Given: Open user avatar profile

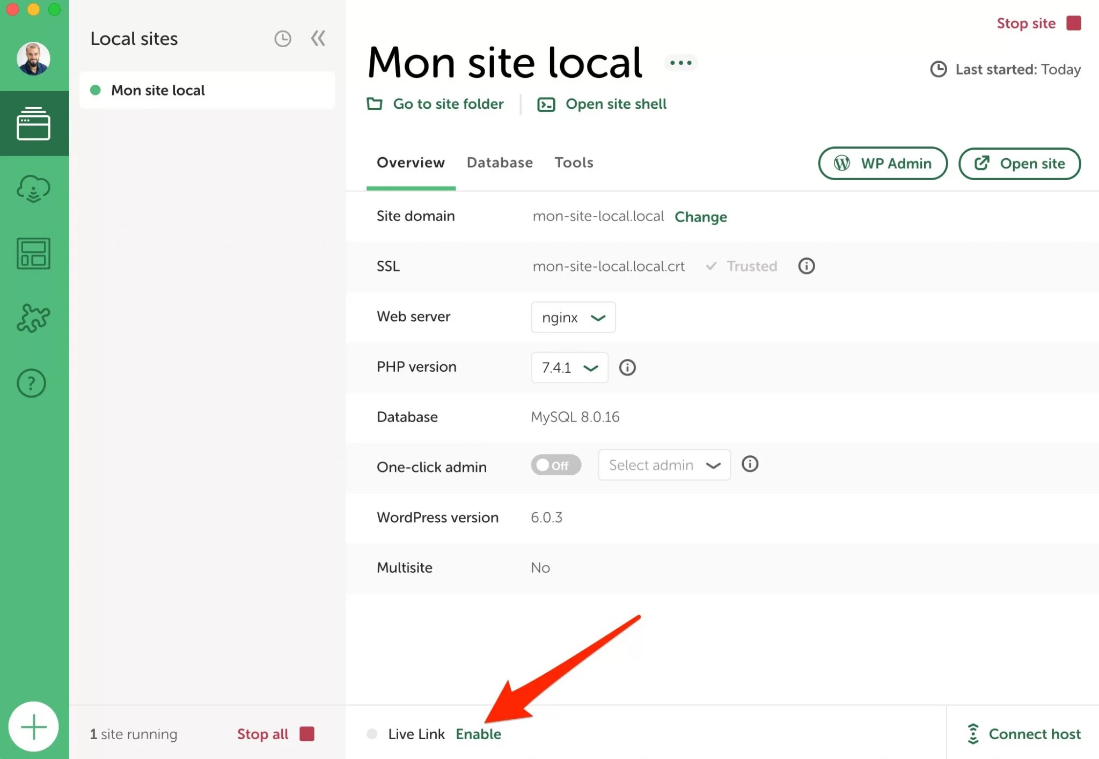Looking at the screenshot, I should tap(33, 58).
